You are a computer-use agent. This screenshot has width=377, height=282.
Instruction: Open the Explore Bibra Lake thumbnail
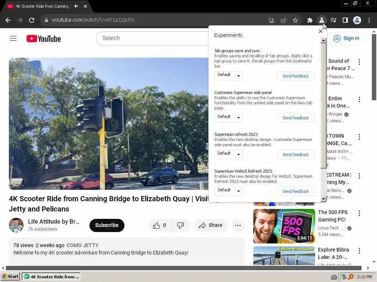click(284, 256)
